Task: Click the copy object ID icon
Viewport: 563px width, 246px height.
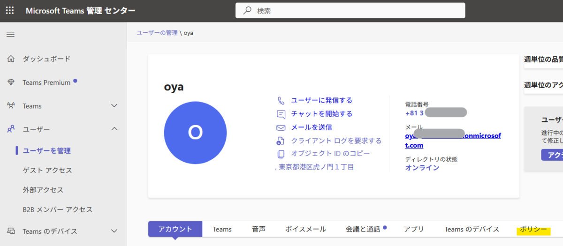Action: point(281,154)
